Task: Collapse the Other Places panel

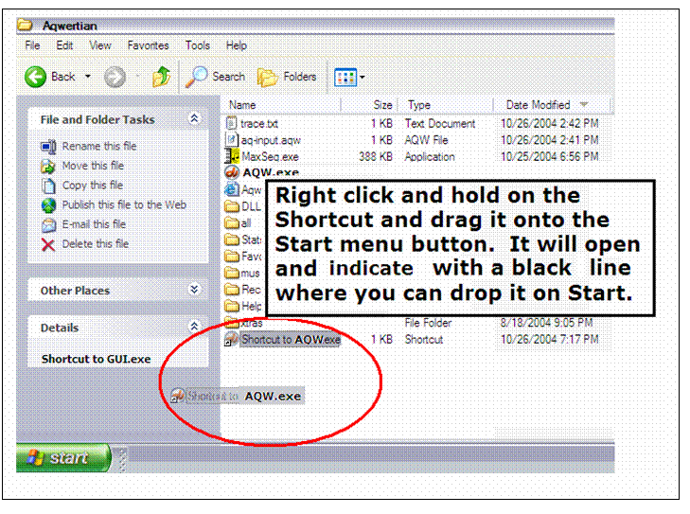Action: coord(194,290)
